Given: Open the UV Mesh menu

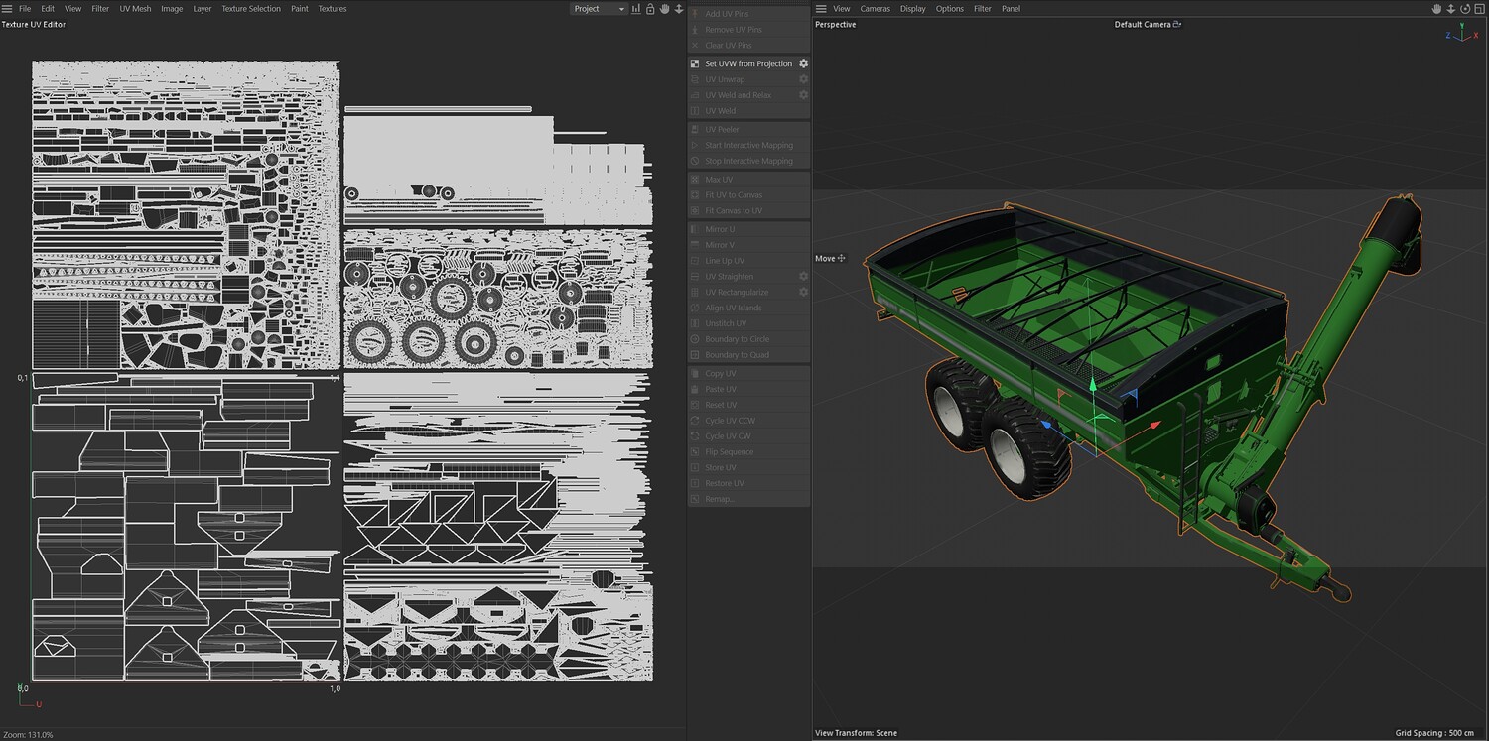Looking at the screenshot, I should tap(135, 9).
